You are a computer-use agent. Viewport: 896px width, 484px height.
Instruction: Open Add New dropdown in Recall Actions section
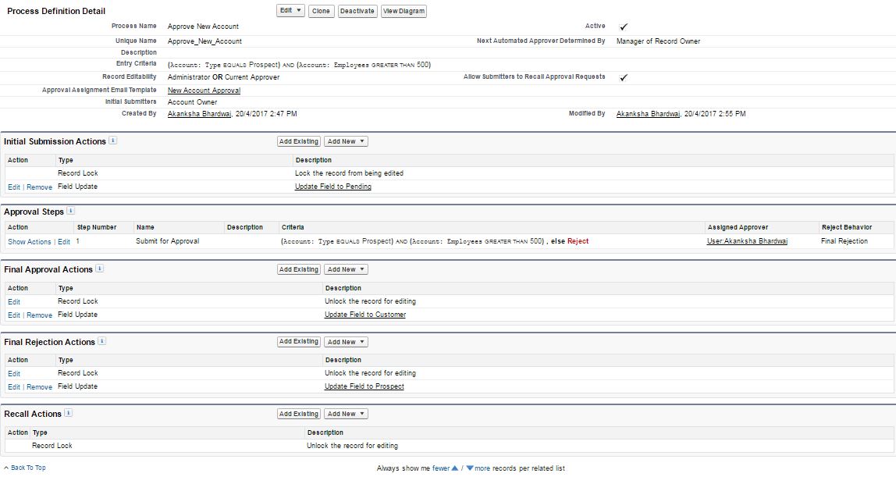point(346,413)
